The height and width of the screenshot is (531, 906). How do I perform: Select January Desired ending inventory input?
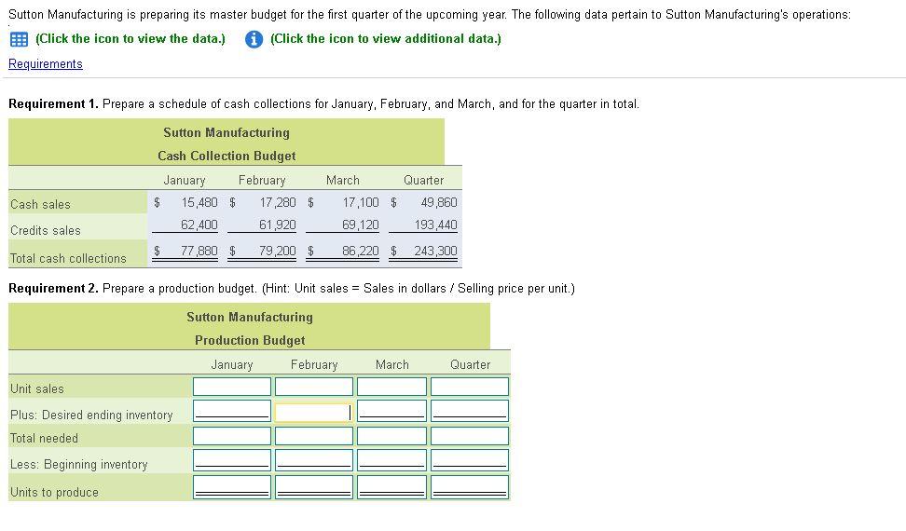tap(232, 411)
